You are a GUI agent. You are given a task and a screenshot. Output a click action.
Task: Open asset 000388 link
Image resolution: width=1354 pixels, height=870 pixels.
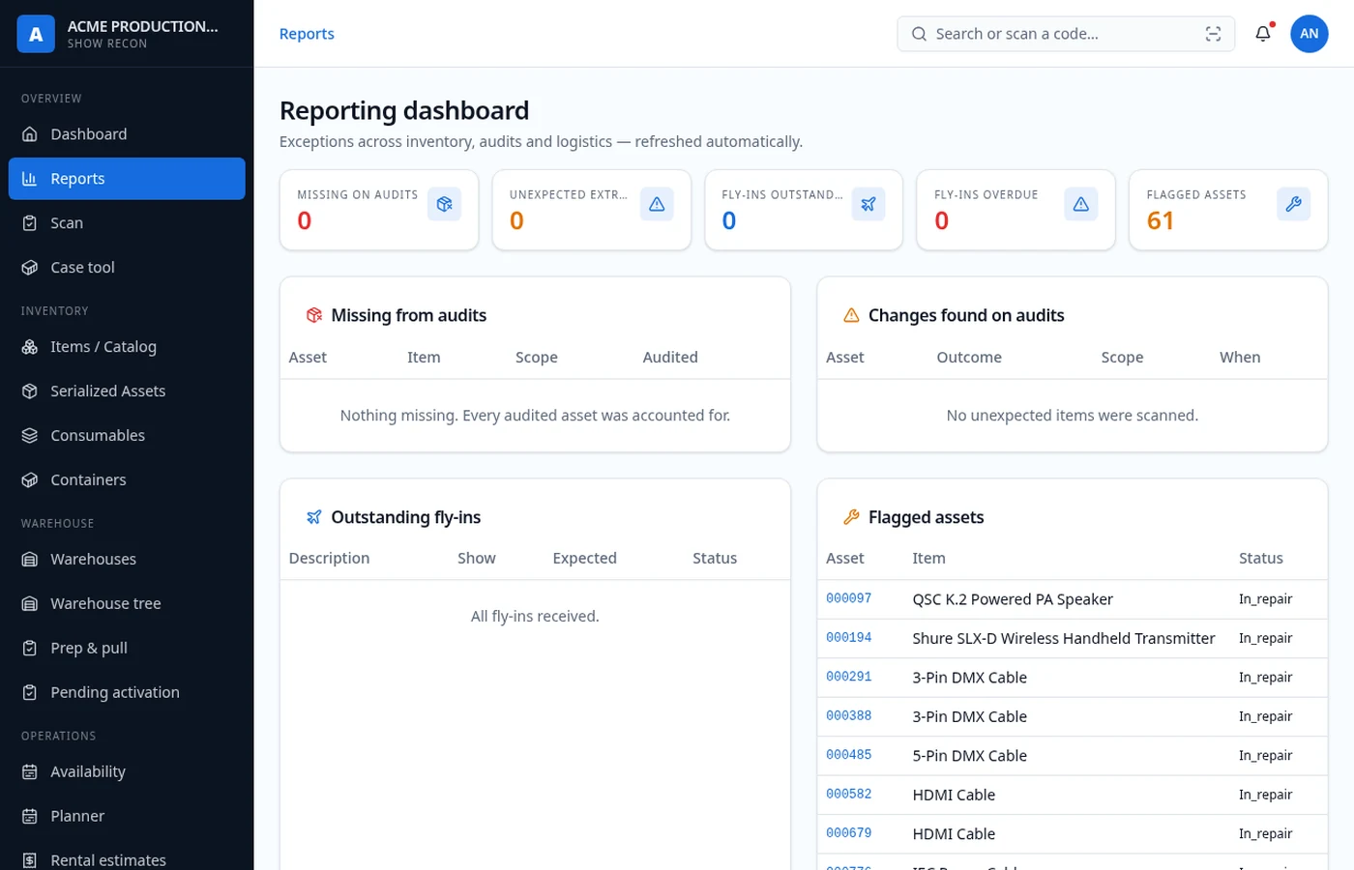point(849,716)
